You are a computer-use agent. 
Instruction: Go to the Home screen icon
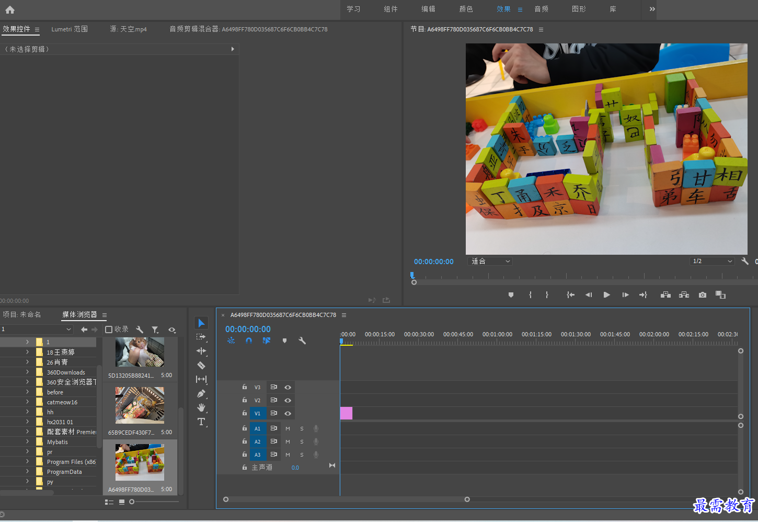coord(10,9)
